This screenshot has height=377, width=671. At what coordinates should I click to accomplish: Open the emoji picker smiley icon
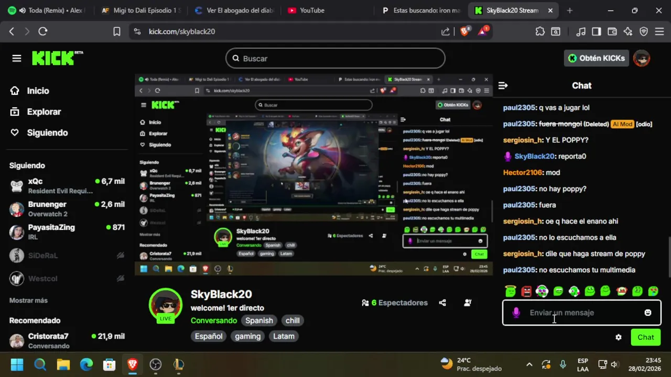click(x=648, y=313)
